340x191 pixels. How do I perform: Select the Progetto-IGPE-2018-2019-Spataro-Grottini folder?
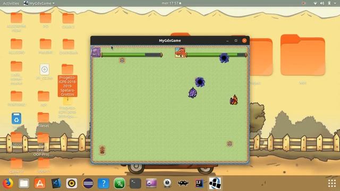(x=67, y=80)
